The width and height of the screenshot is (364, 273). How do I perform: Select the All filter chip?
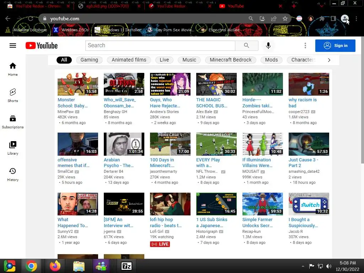pyautogui.click(x=64, y=60)
